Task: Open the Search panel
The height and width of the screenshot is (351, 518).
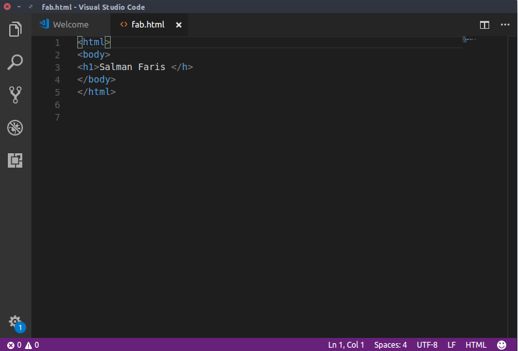Action: click(15, 62)
